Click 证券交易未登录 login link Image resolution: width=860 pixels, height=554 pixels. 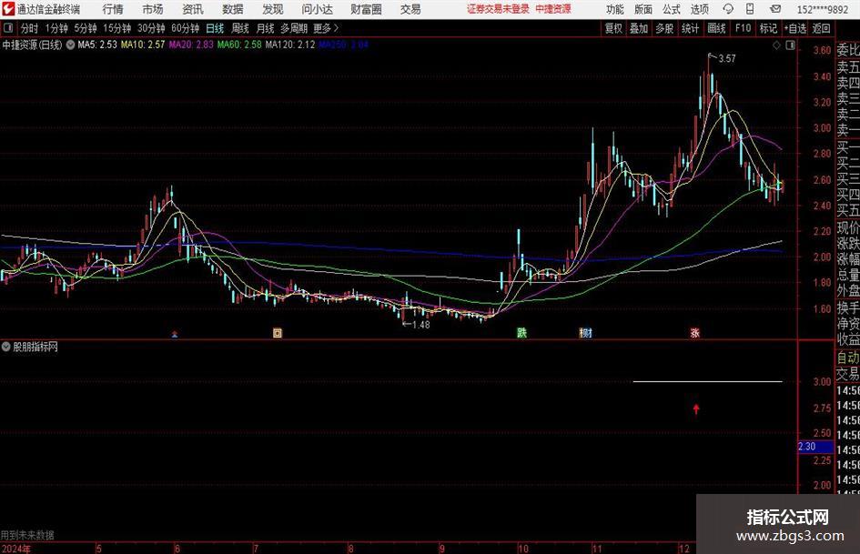tap(498, 9)
